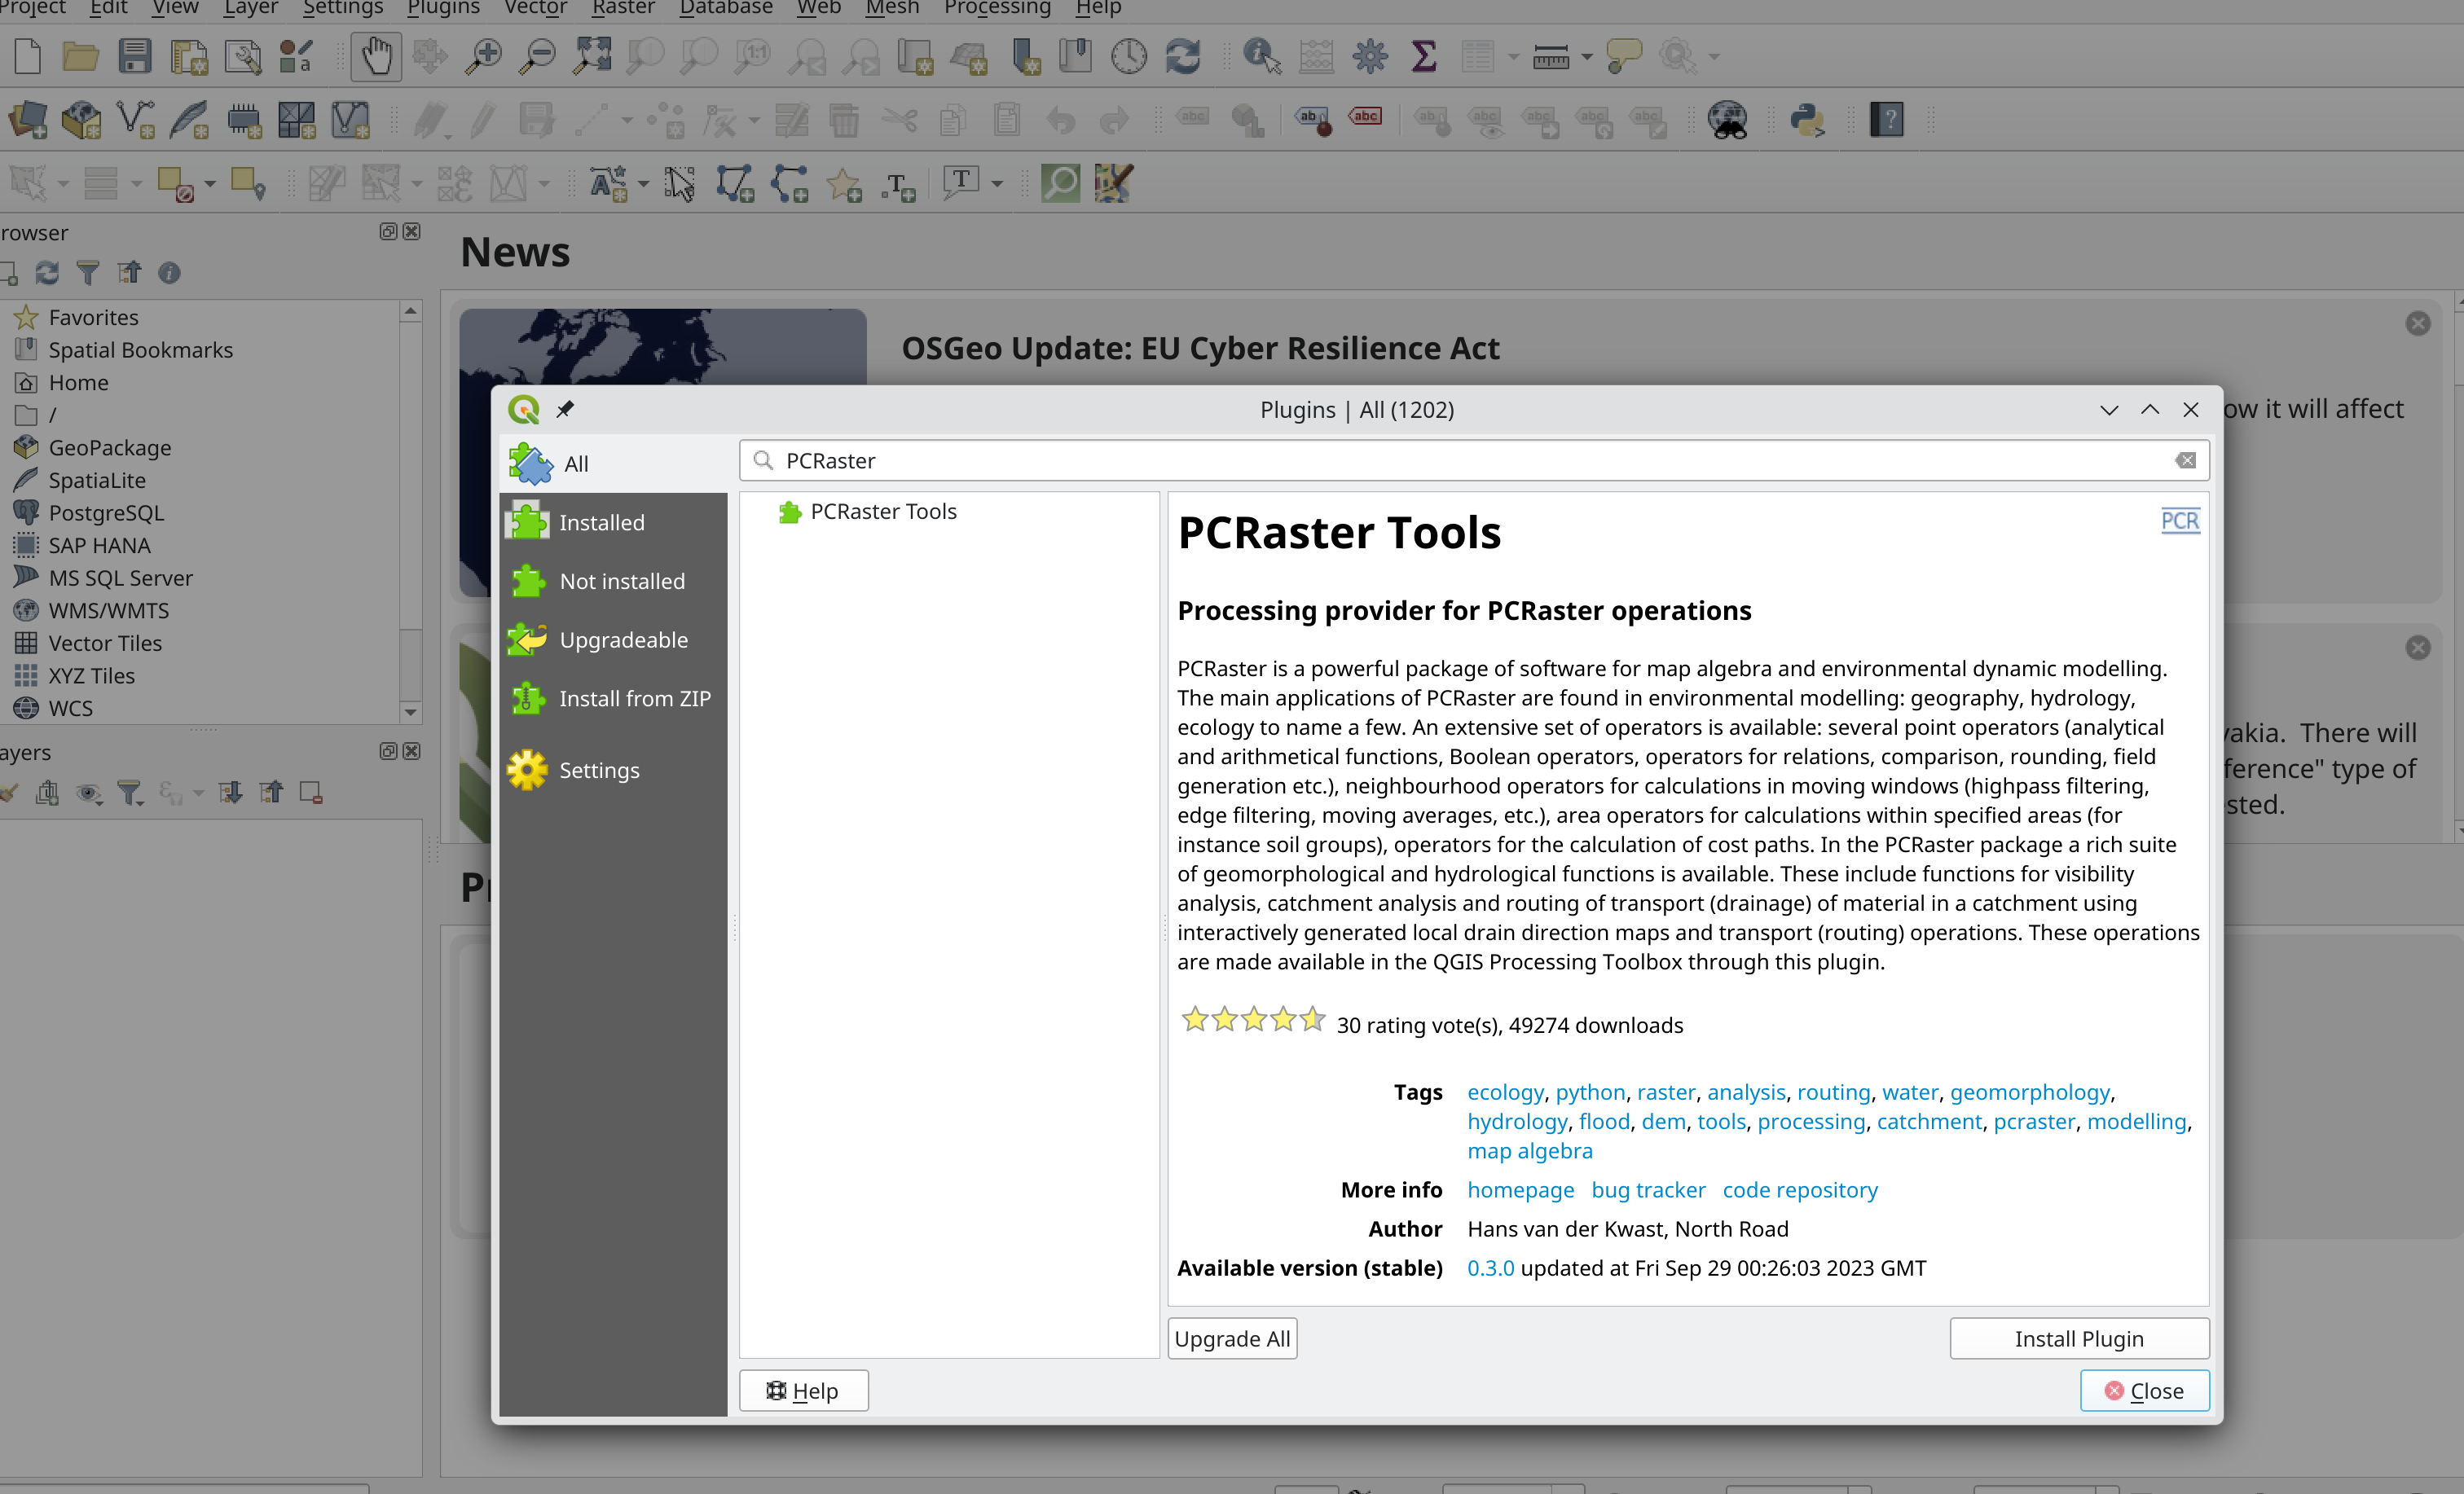Select the Not installed tab

pos(613,581)
